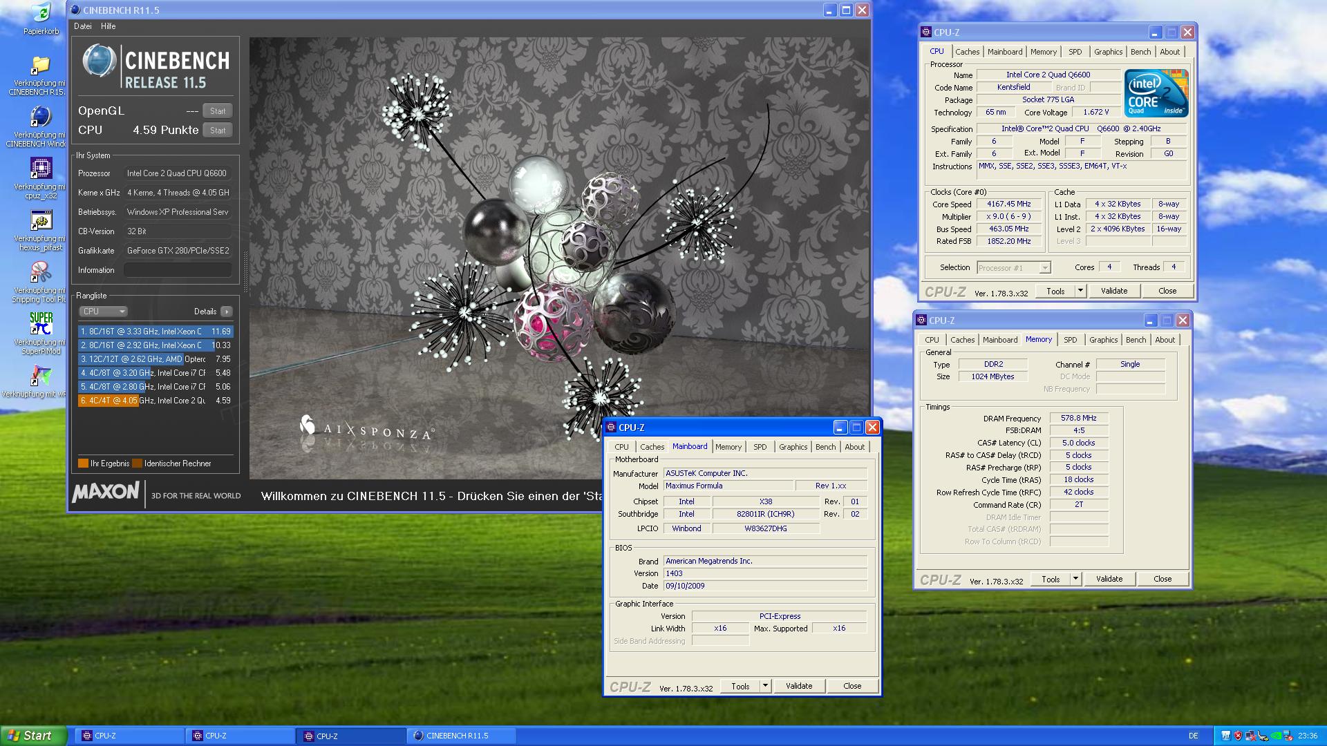This screenshot has width=1327, height=746.
Task: Switch to CINEBENCH R11.5 taskbar button
Action: coord(461,736)
